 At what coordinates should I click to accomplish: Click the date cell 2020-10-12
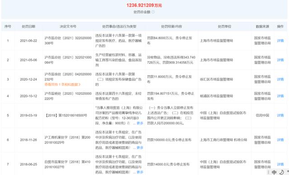(x=28, y=96)
